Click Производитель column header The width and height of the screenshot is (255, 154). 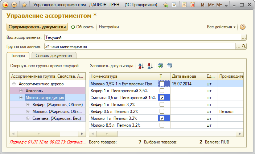[x=231, y=76]
